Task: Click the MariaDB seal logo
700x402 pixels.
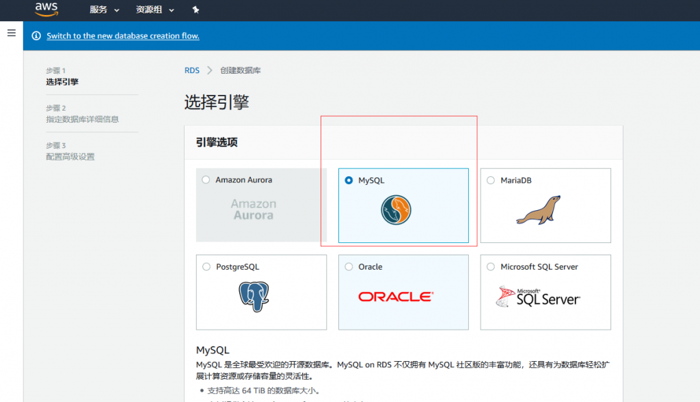Action: [539, 210]
